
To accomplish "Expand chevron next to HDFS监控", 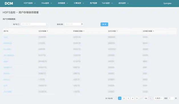I will click(35, 3).
